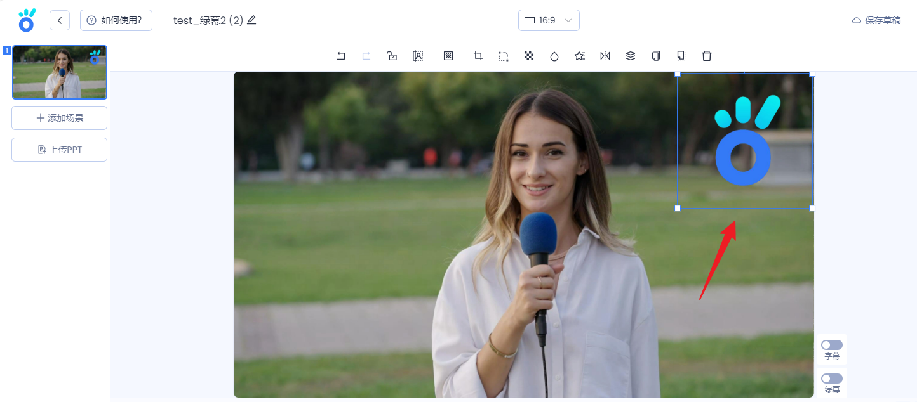Click pencil icon to rename project
Screen dimensions: 917x402
coord(251,20)
